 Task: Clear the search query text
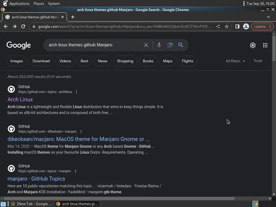146,45
